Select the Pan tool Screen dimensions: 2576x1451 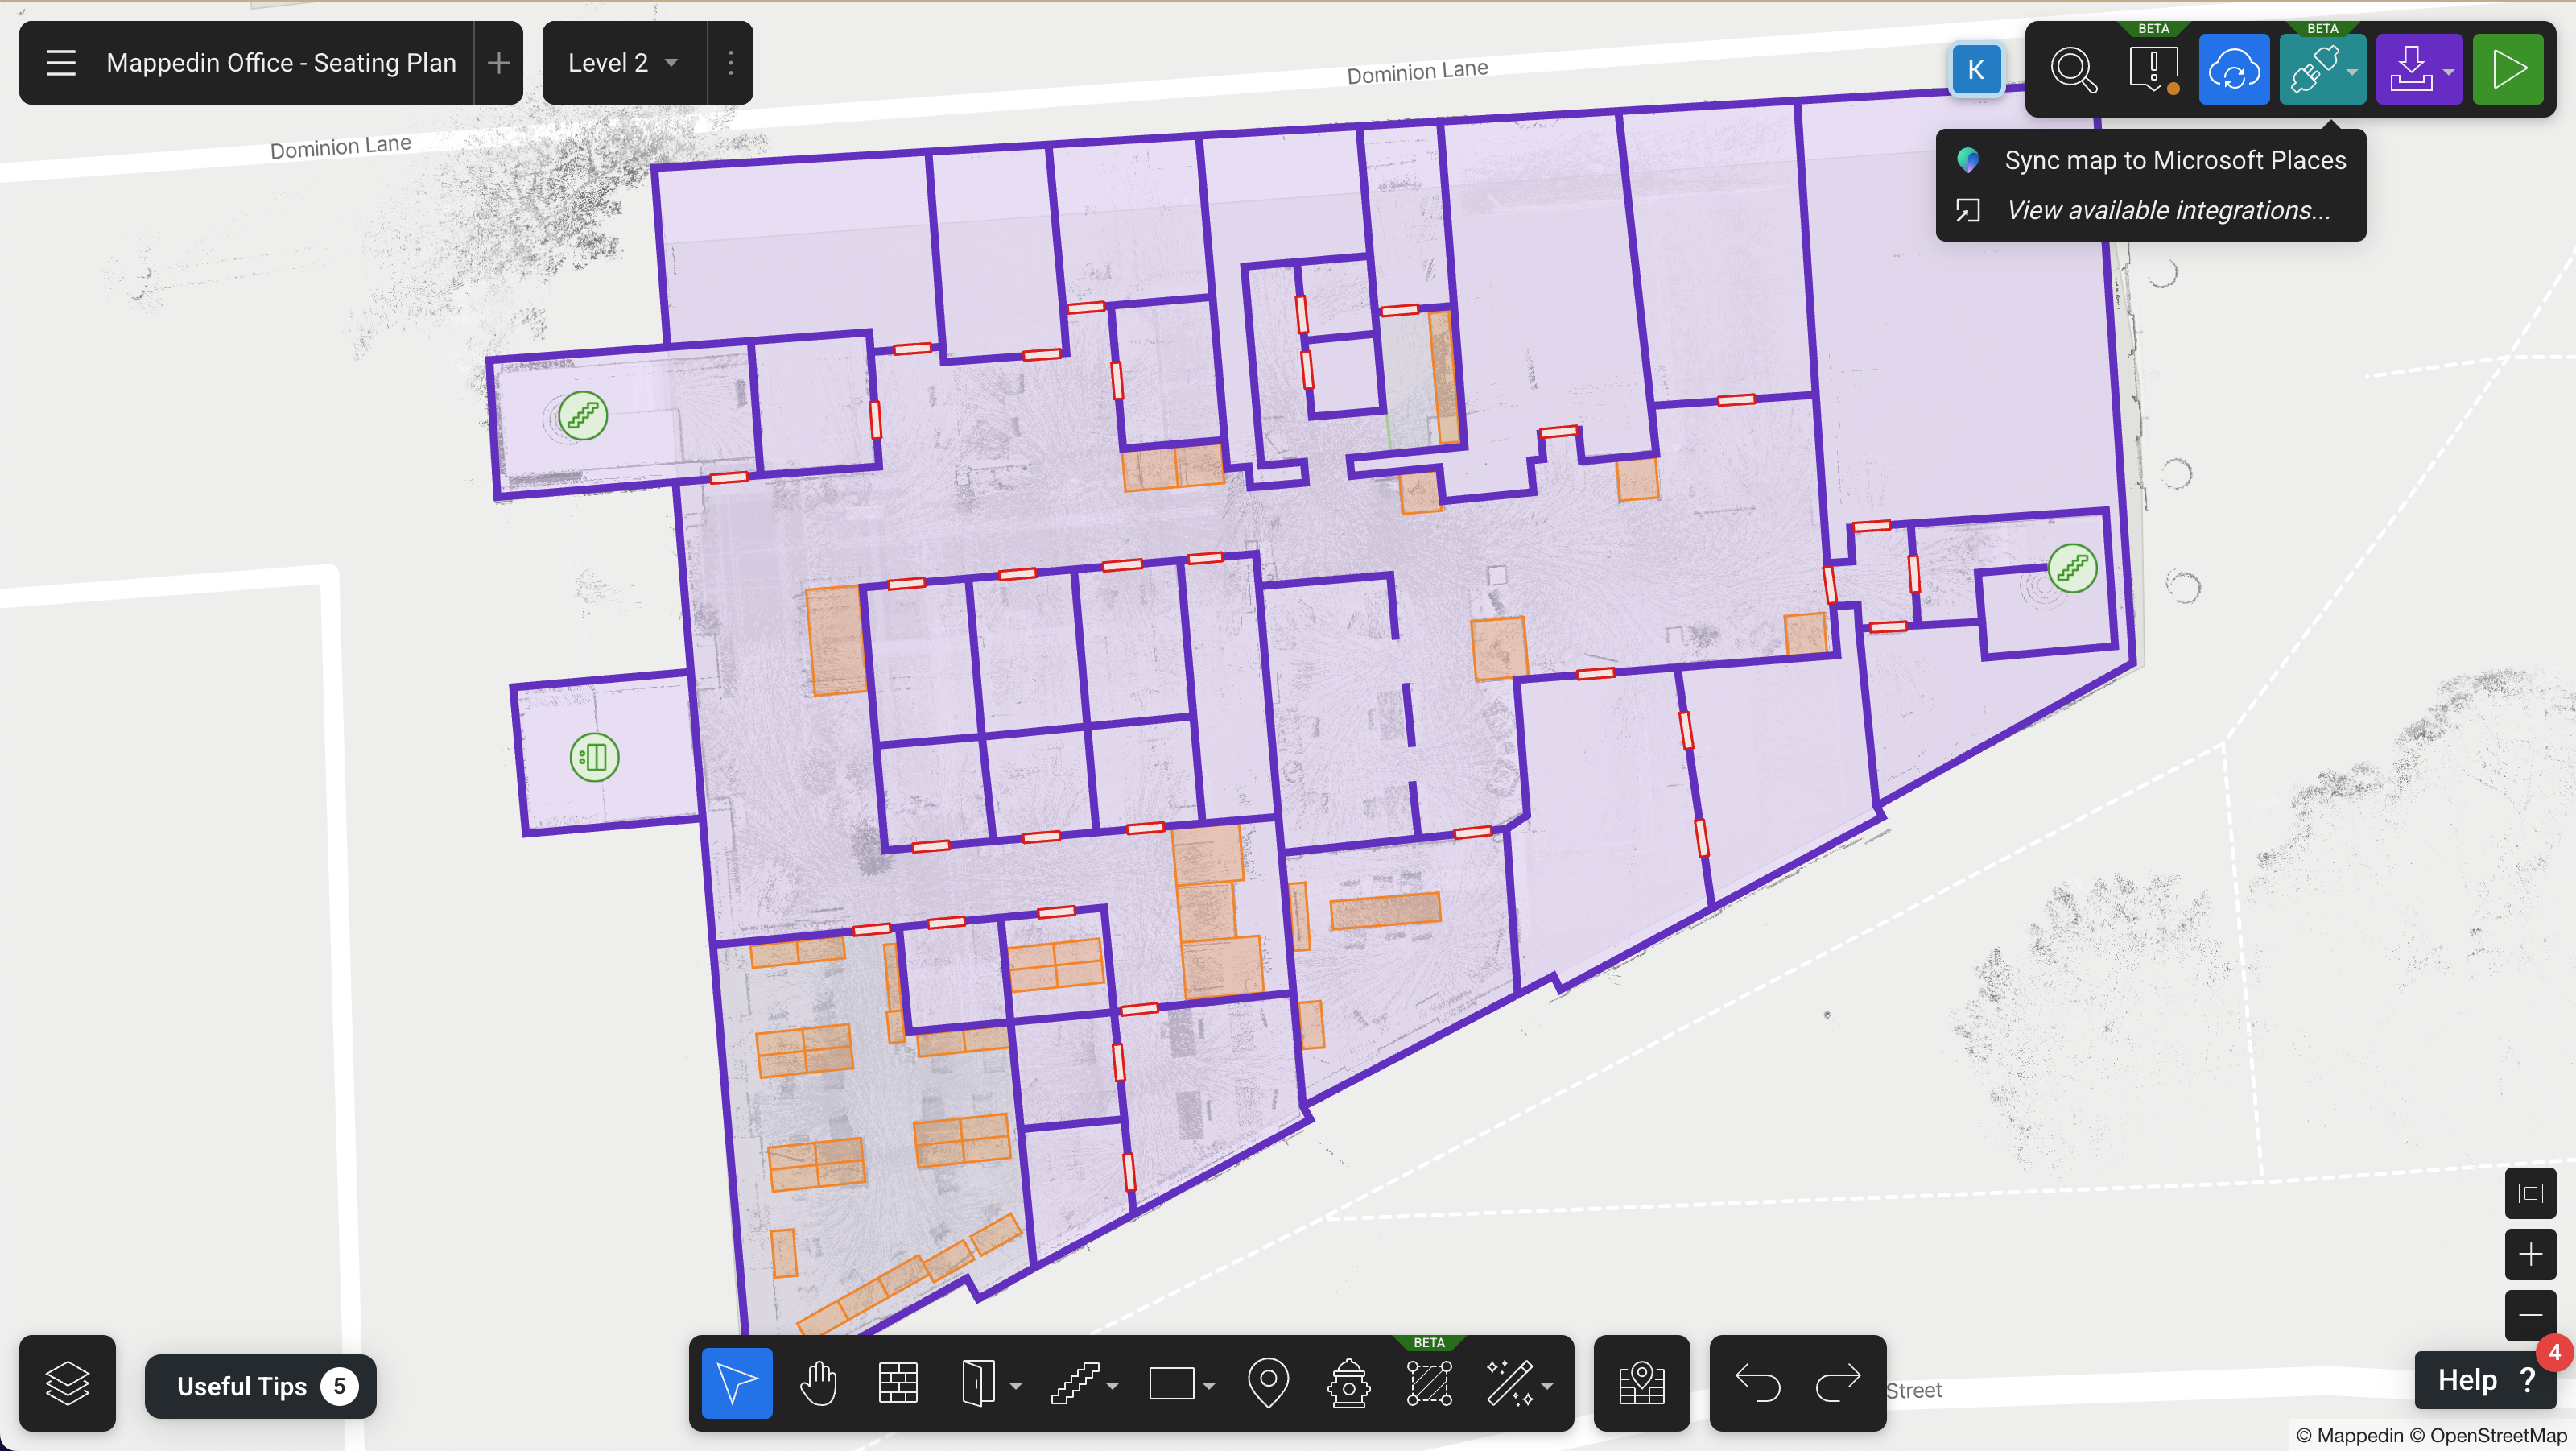tap(819, 1384)
